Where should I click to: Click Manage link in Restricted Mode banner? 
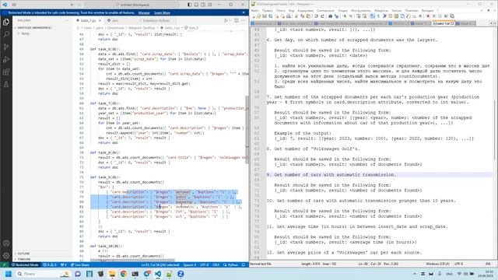[x=144, y=12]
